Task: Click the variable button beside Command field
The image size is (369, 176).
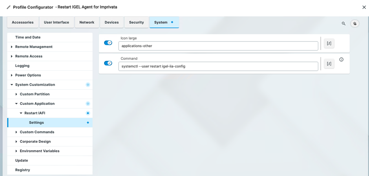Action: (x=329, y=63)
